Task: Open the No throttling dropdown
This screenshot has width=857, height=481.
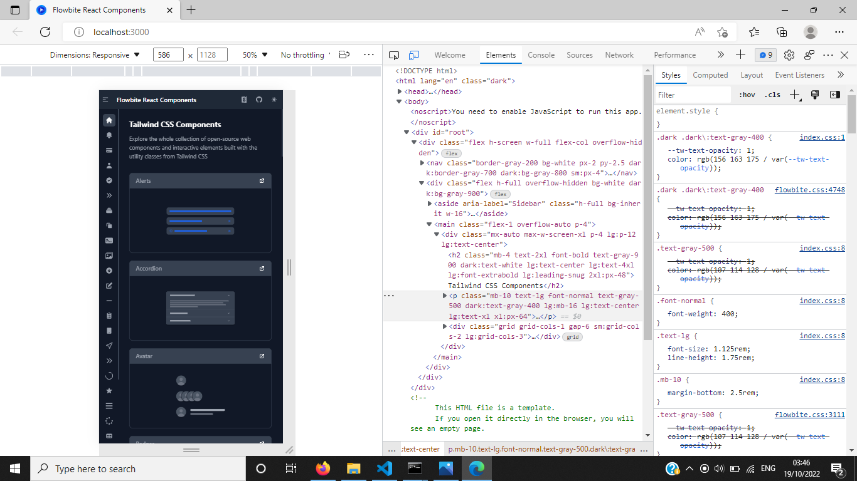Action: click(x=303, y=55)
